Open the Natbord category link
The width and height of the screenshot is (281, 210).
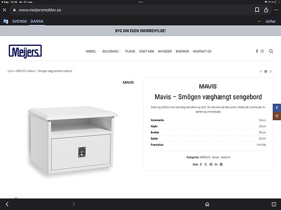point(225,157)
